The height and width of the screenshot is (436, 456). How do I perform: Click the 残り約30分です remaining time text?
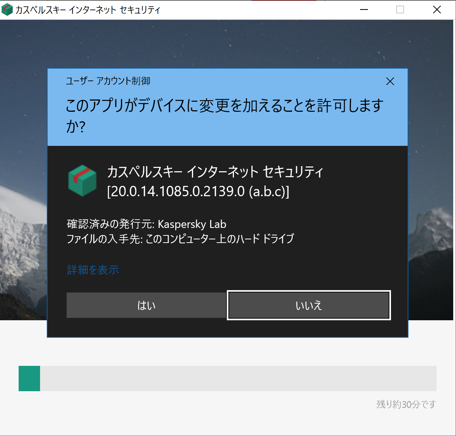(406, 404)
